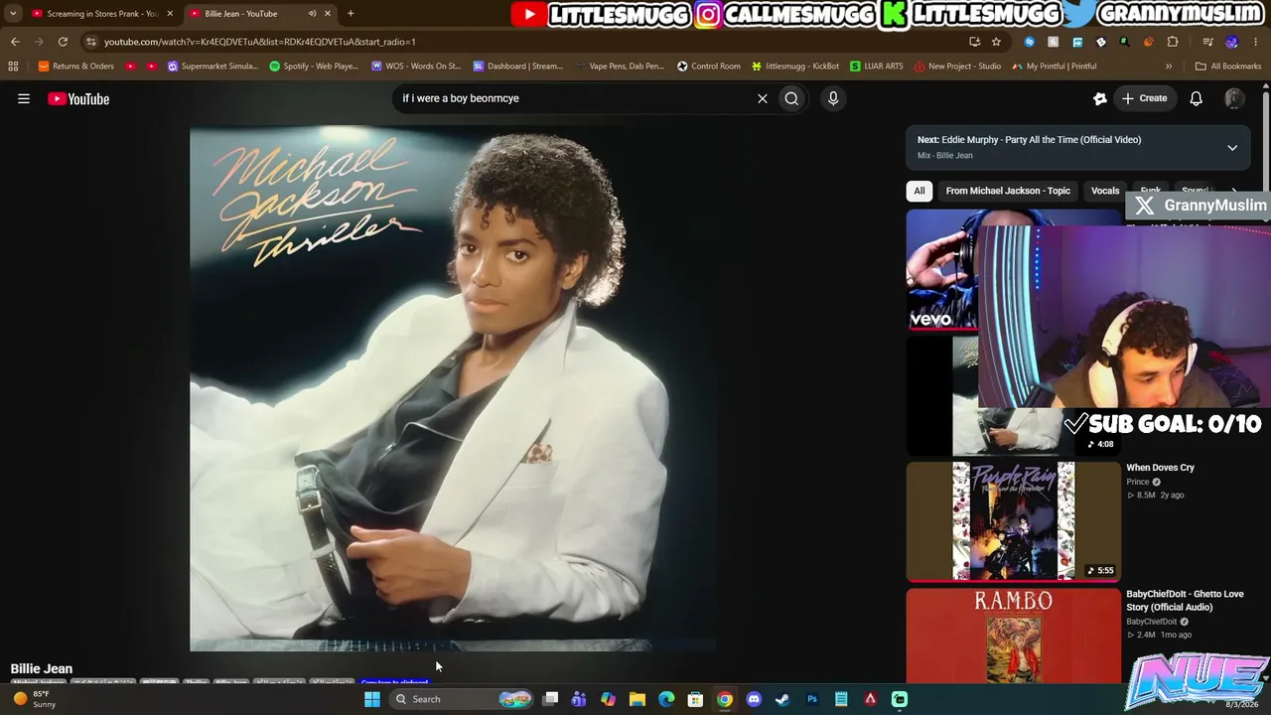This screenshot has width=1271, height=715.
Task: Open the Dashboard | Stream... bookmark
Action: point(518,67)
